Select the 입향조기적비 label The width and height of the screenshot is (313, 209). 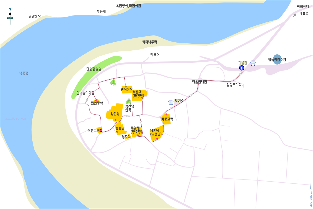tap(235, 85)
